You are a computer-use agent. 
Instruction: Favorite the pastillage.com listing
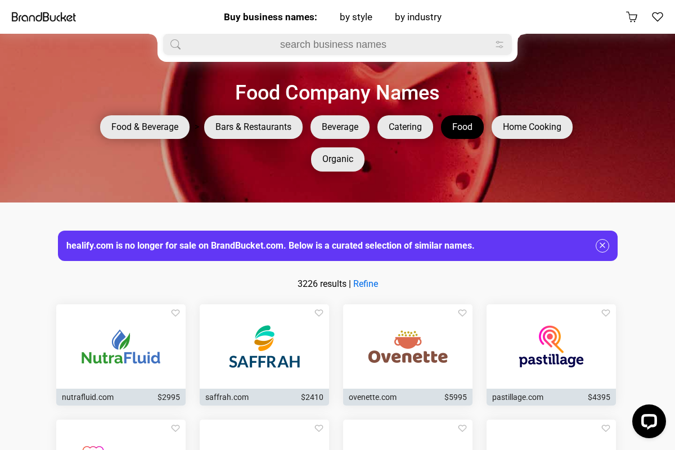coord(606,313)
